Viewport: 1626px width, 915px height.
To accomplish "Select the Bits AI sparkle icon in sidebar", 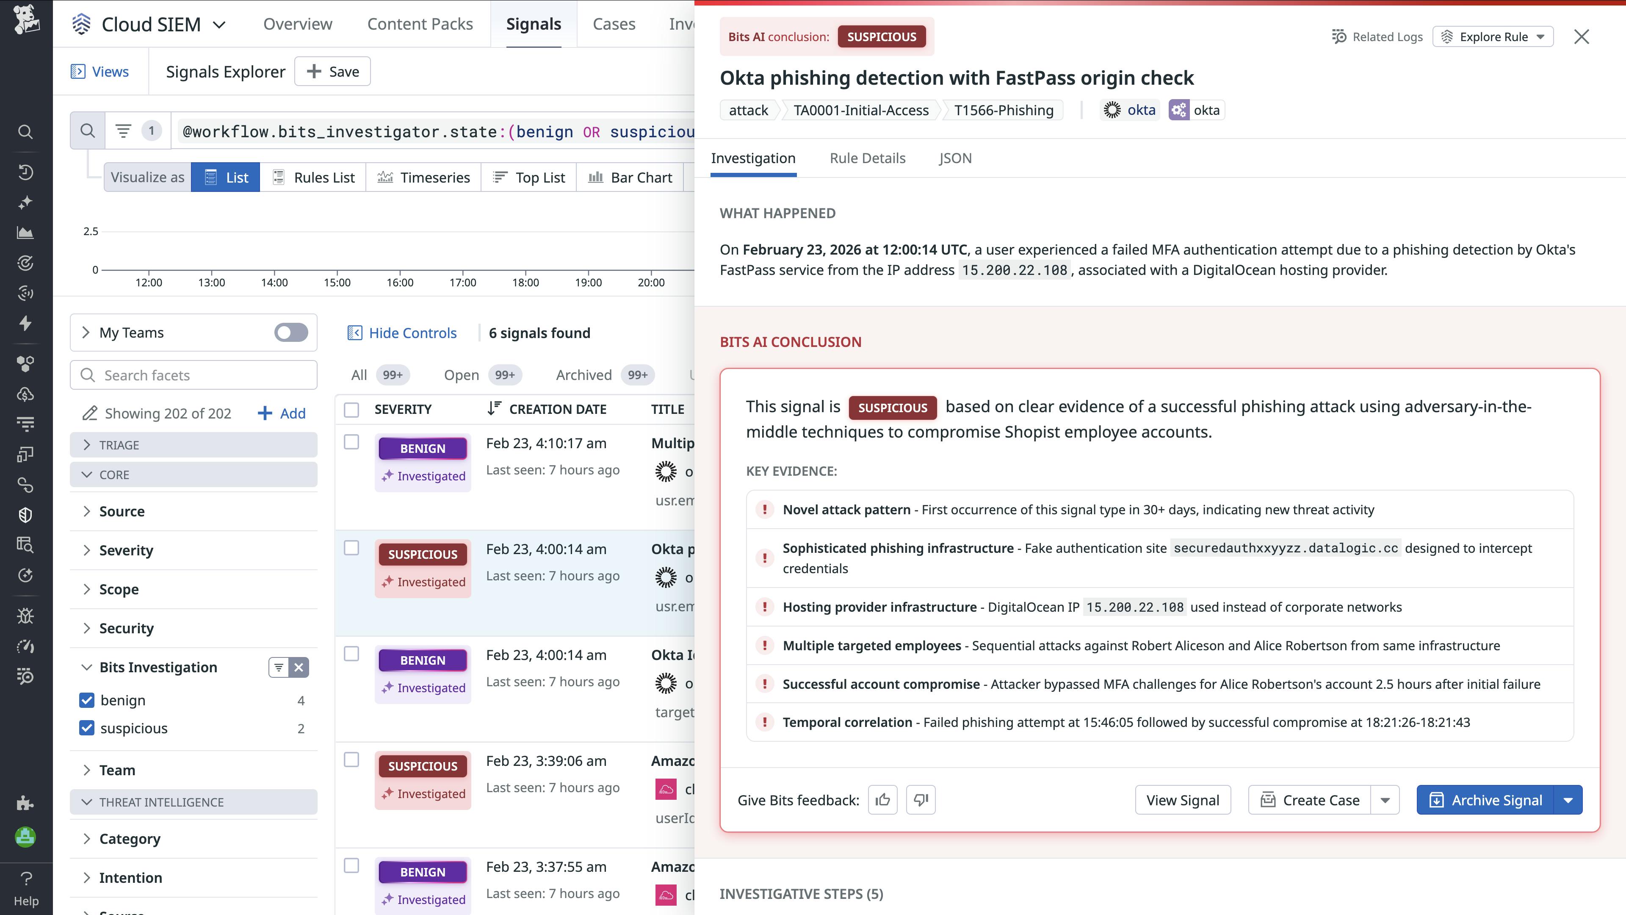I will 25,201.
